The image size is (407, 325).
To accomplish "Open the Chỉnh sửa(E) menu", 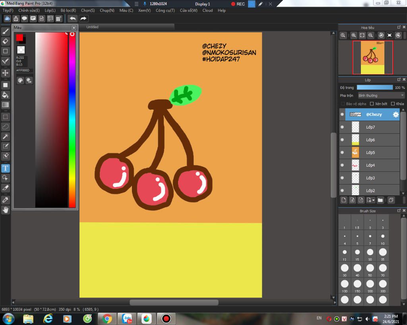I will [29, 10].
